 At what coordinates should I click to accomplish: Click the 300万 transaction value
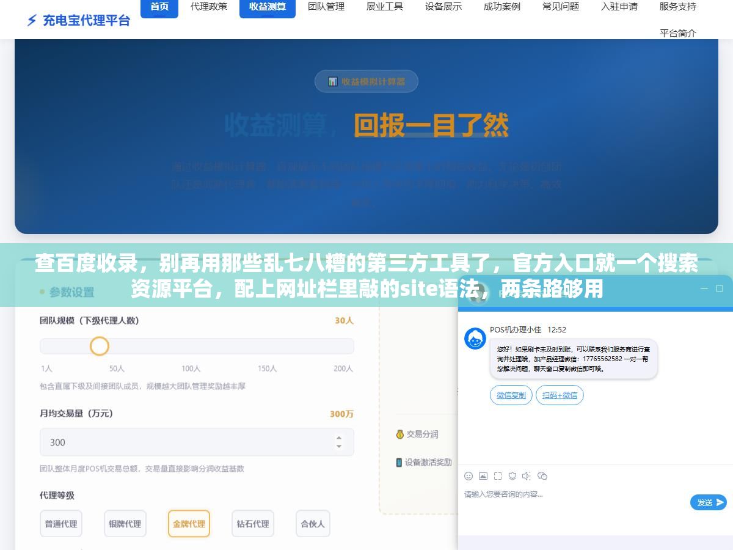[x=341, y=414]
